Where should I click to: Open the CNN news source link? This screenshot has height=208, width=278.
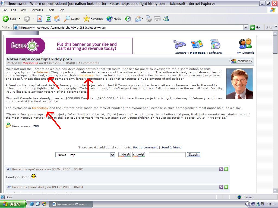36,126
